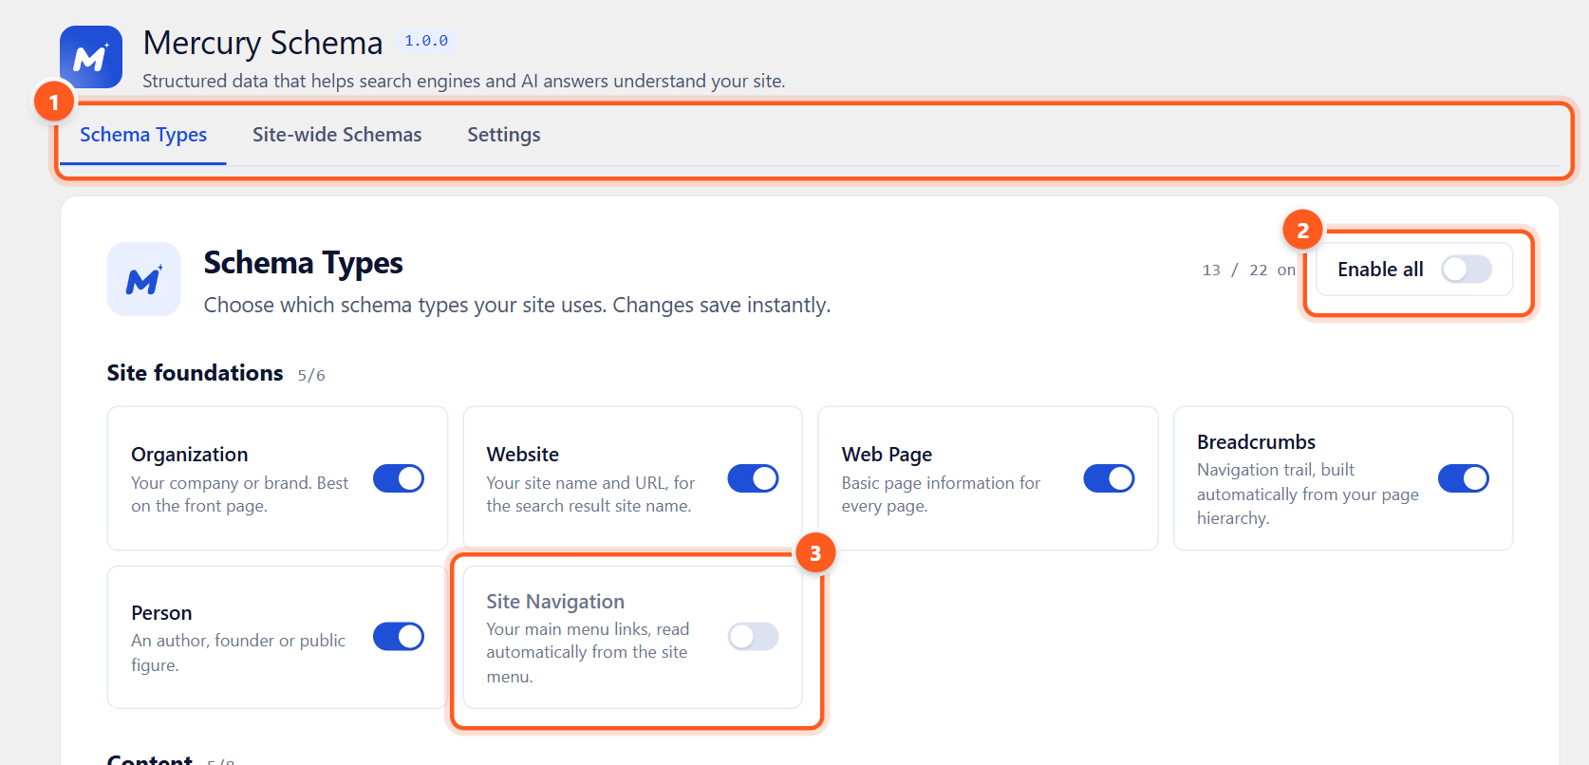Turn off the Website schema toggle
Image resolution: width=1589 pixels, height=765 pixels.
point(754,478)
